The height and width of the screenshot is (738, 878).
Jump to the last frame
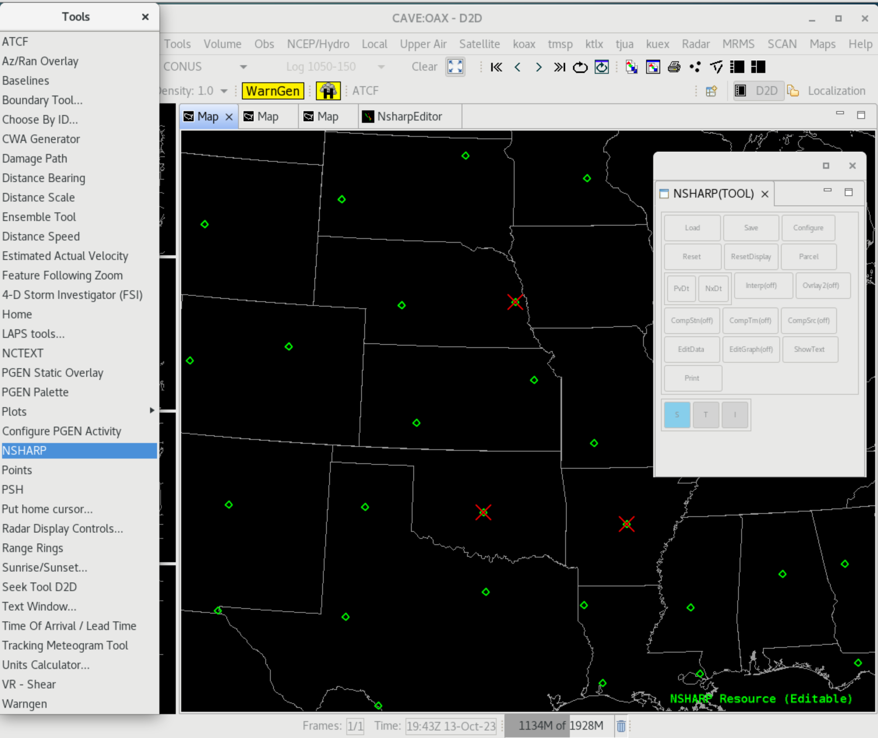559,67
